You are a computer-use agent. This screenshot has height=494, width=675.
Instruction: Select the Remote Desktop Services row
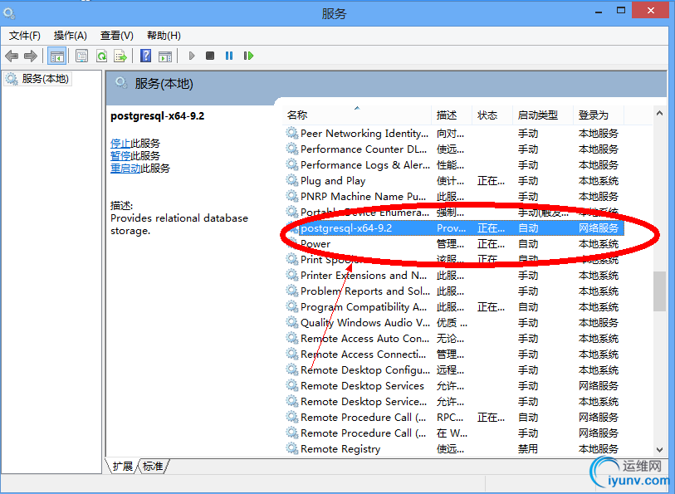454,386
